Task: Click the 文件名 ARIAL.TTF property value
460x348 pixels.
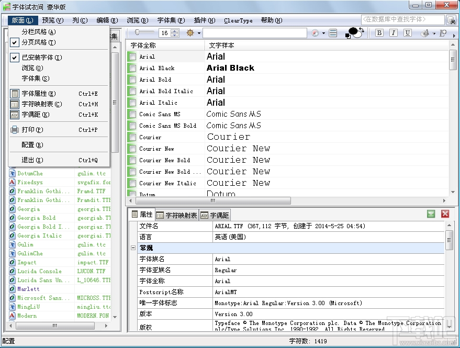Action: tap(329, 226)
